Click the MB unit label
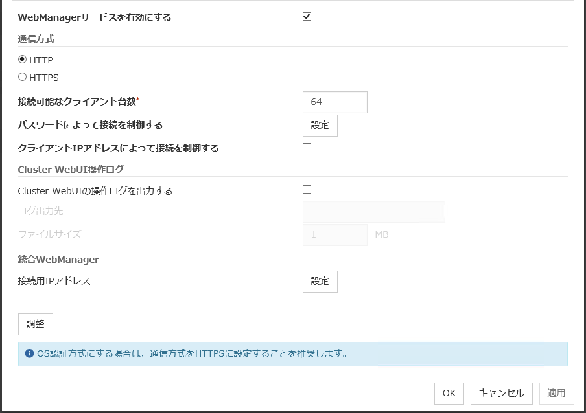Viewport: 586px width, 413px height. [x=381, y=235]
